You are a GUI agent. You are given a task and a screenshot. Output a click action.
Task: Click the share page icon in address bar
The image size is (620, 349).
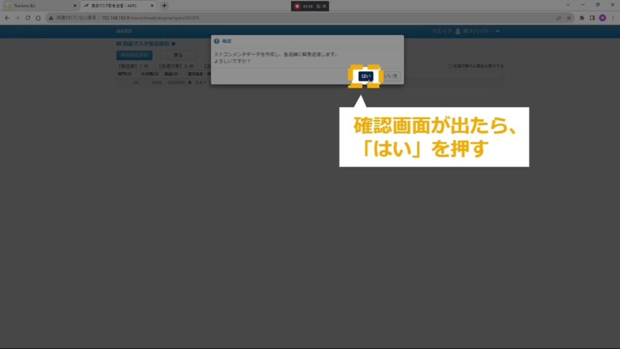pyautogui.click(x=558, y=18)
